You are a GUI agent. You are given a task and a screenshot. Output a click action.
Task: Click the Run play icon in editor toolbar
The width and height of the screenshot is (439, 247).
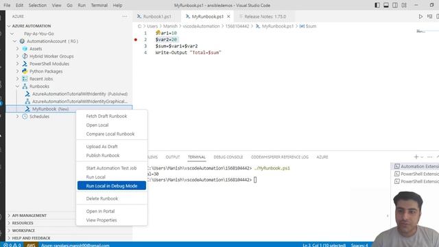[x=420, y=16]
